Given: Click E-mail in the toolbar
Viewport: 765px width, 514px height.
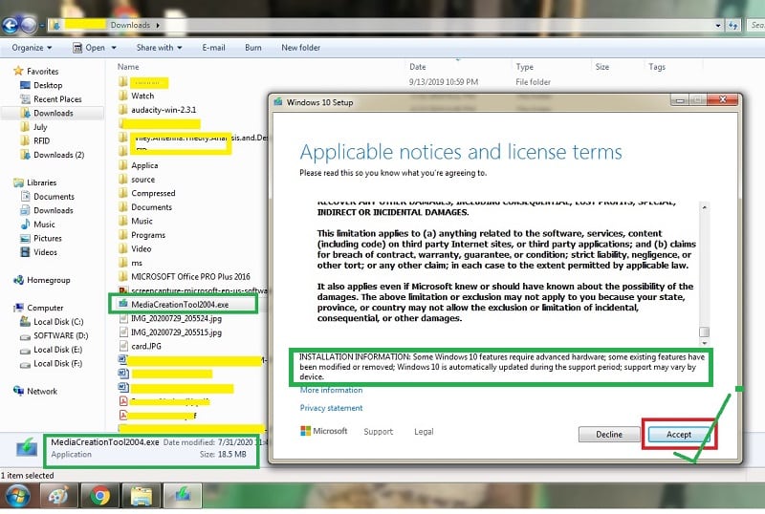Looking at the screenshot, I should (213, 48).
